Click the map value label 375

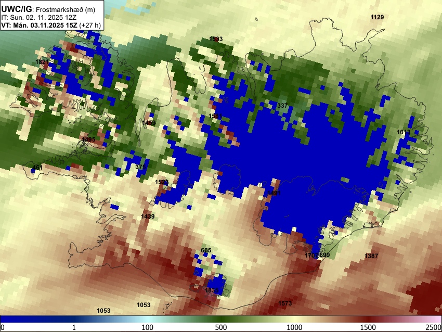(140, 167)
